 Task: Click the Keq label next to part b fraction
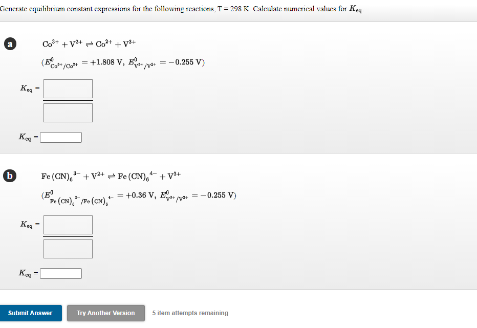point(28,225)
